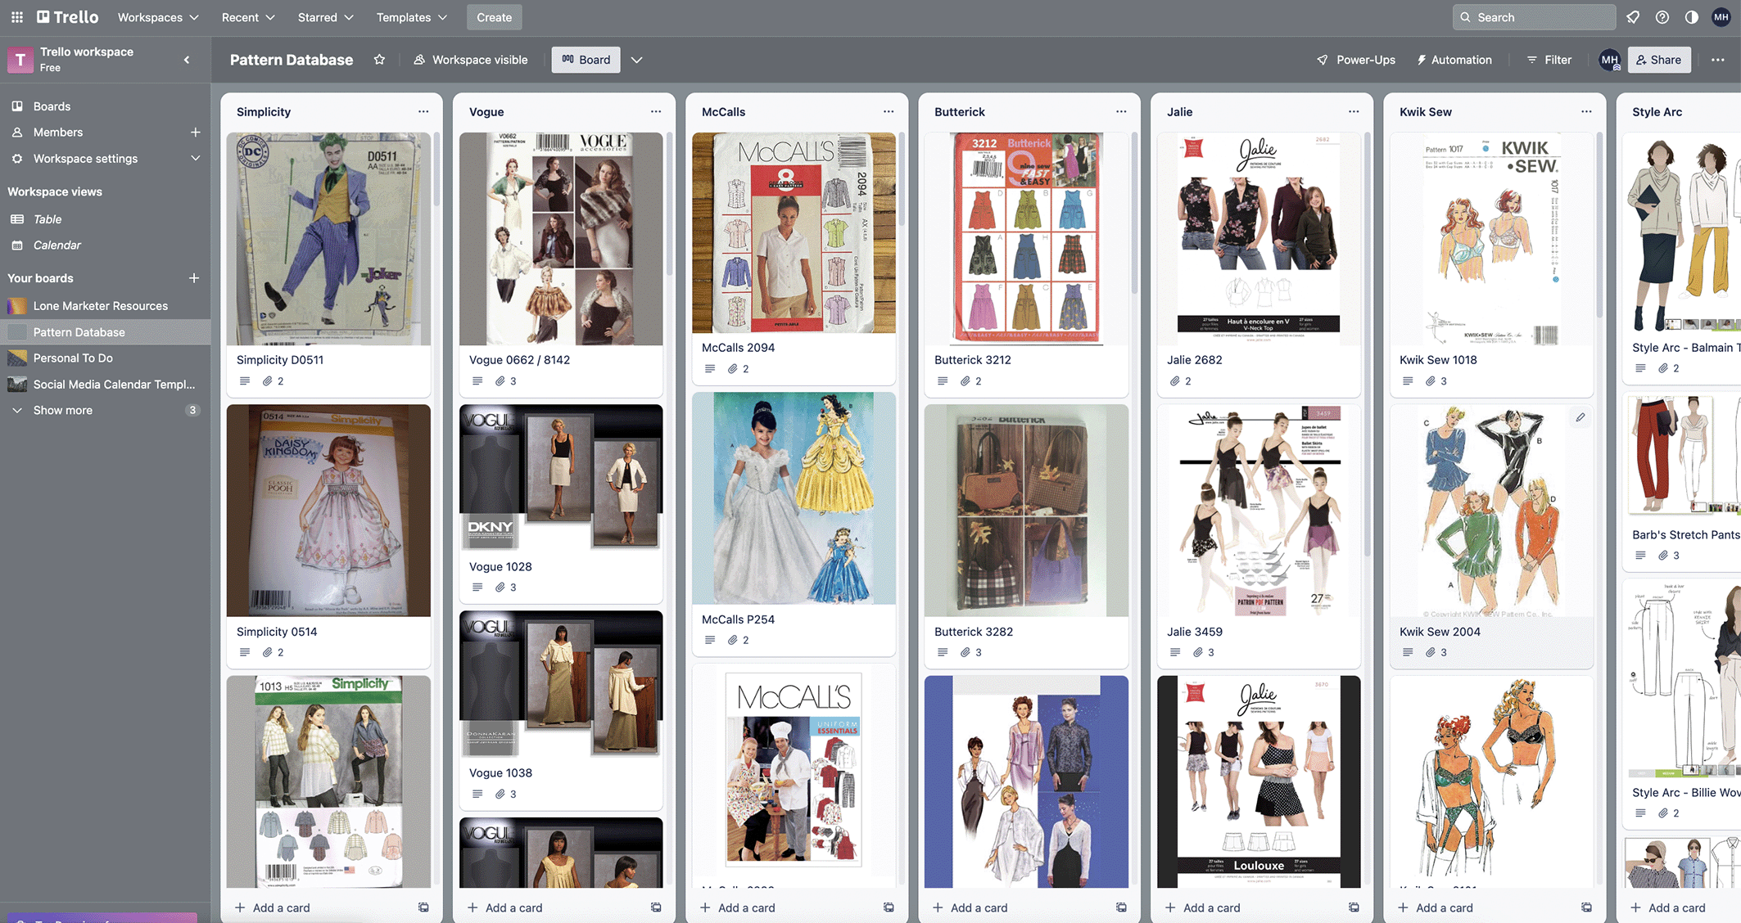Image resolution: width=1741 pixels, height=923 pixels.
Task: Open the Filter button
Action: click(x=1549, y=60)
